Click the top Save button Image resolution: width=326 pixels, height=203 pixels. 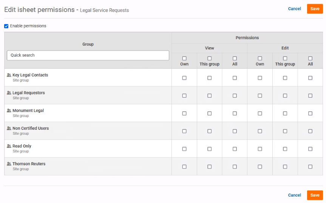click(x=315, y=9)
